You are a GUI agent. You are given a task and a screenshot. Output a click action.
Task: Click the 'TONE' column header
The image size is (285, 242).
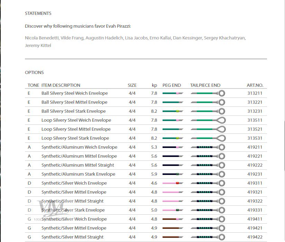33,85
